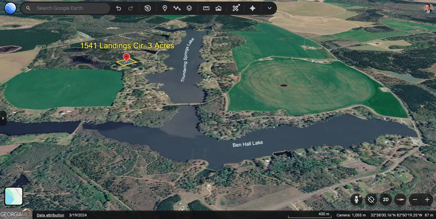
Task: Open the Data attribution link
Action: coord(51,215)
